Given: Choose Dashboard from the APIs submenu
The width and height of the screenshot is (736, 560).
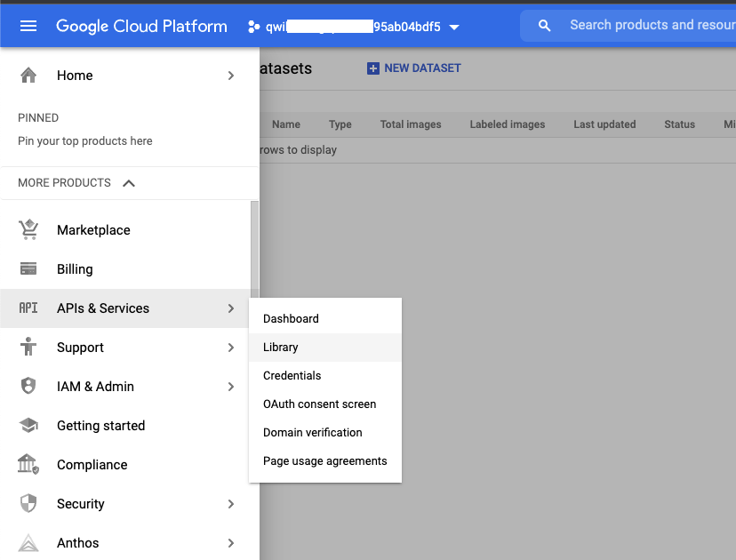Looking at the screenshot, I should click(325, 319).
